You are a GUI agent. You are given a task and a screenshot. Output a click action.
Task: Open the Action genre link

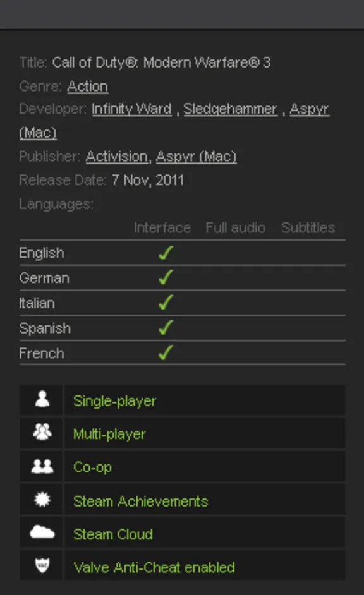(87, 86)
